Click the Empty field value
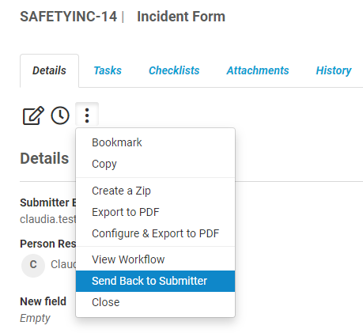The image size is (363, 333). click(35, 318)
